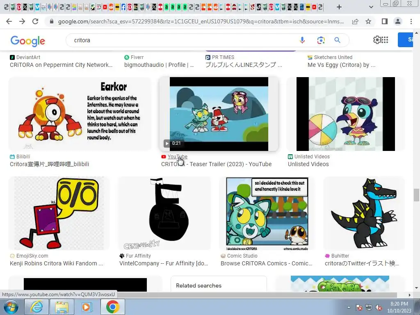Open Windows Explorer from taskbar
Screen dimensions: 420x315
click(x=62, y=307)
